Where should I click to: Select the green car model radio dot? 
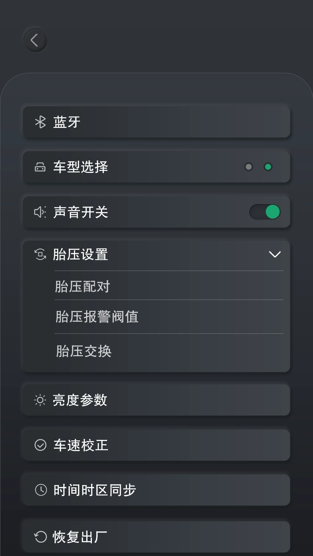click(268, 167)
